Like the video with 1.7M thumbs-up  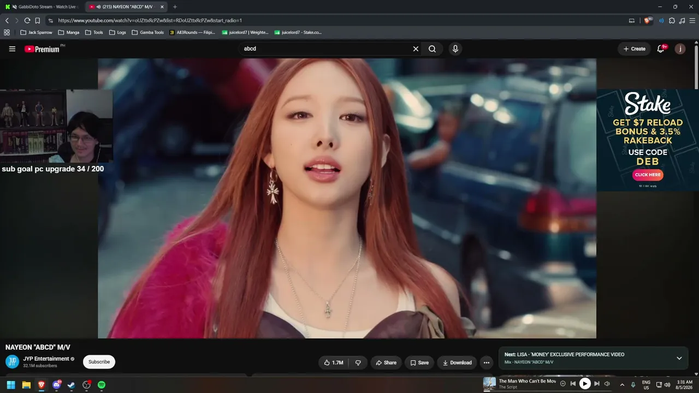pyautogui.click(x=334, y=362)
